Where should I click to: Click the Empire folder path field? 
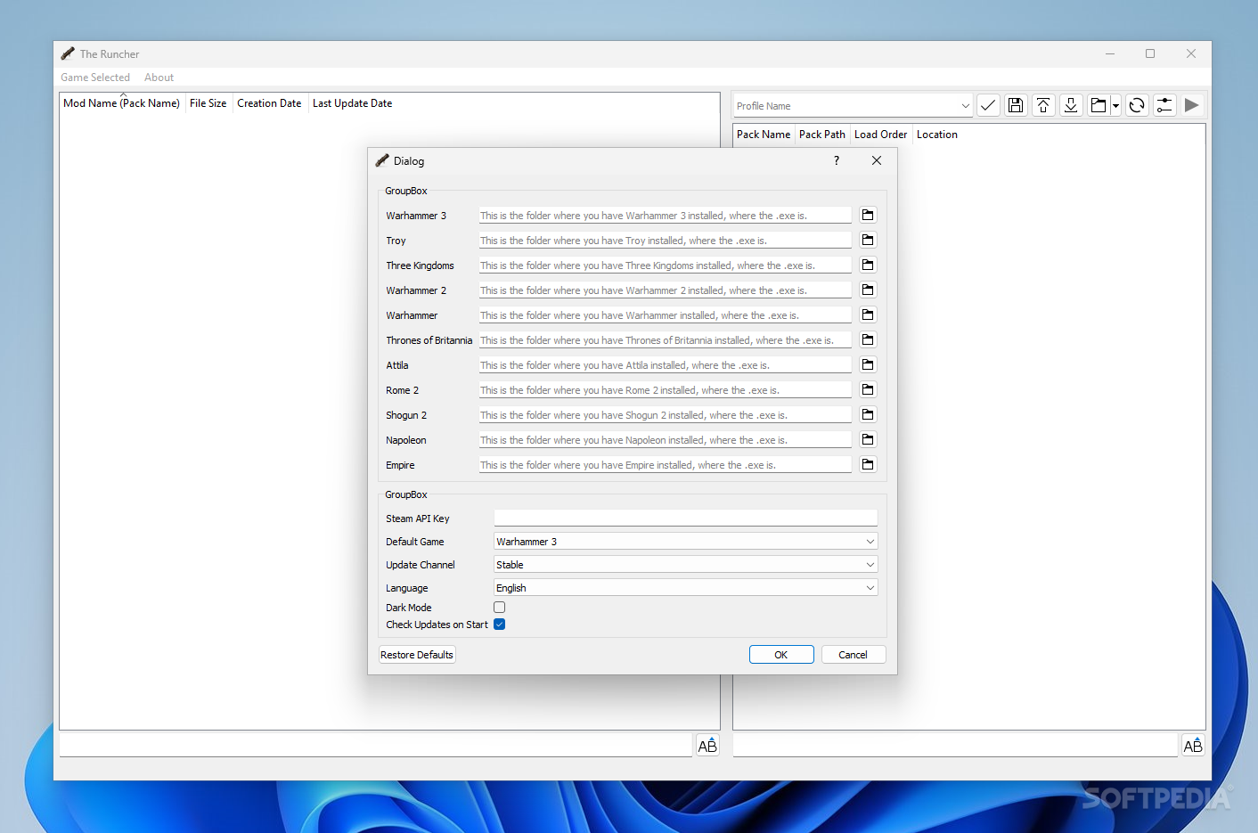click(x=666, y=465)
